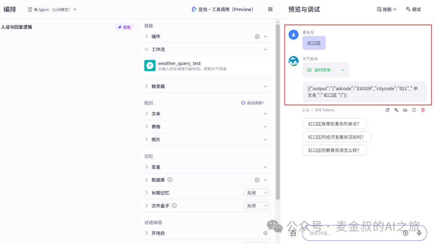This screenshot has width=434, height=244.
Task: Click the 人设与回复逻辑 heading
Action: 16,27
